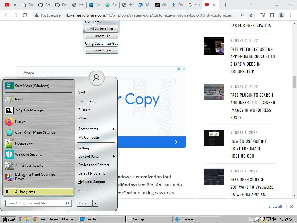Switch to Downloads window in taskbar
This screenshot has width=297, height=223.
tap(197, 219)
